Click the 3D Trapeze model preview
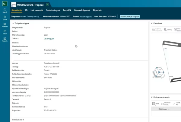 coord(172,61)
